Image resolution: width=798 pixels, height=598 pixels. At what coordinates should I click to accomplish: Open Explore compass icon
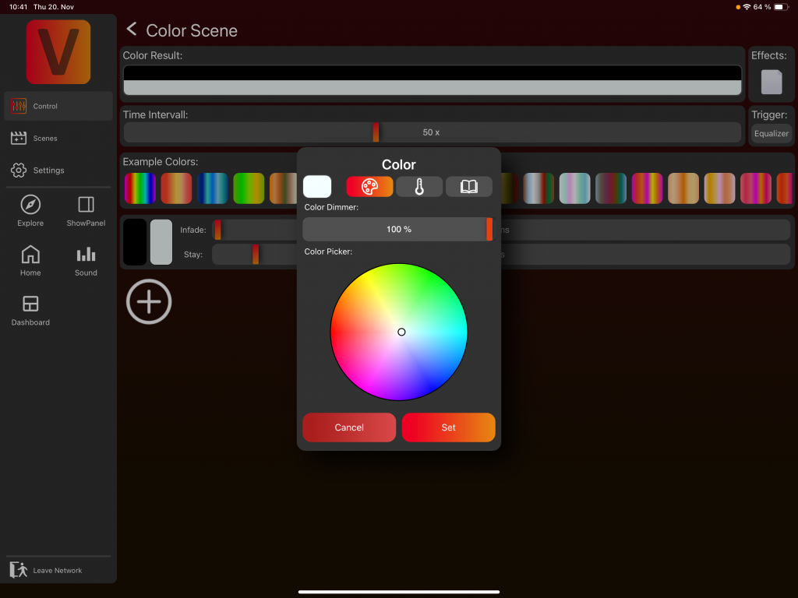30,205
